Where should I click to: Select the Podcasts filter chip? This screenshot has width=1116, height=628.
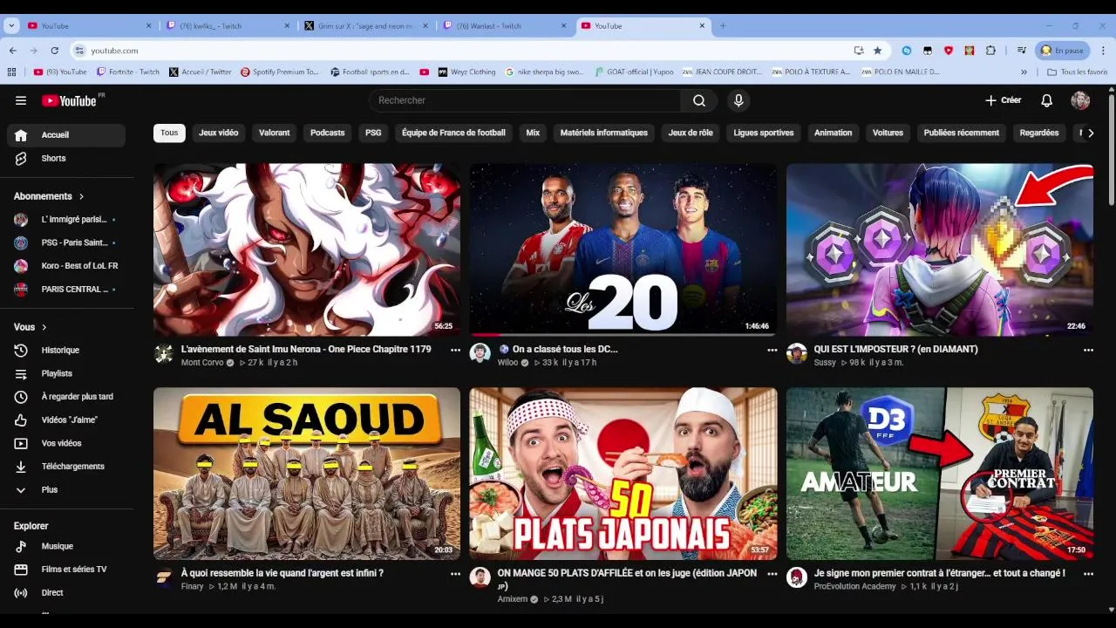(x=327, y=133)
